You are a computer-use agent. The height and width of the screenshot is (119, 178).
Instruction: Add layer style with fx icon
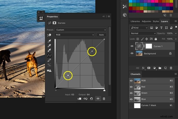click(x=143, y=68)
